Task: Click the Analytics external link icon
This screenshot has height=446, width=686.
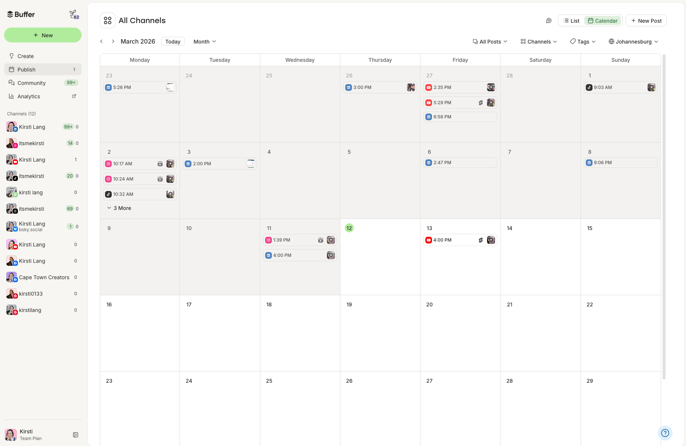Action: point(74,96)
